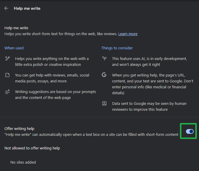Click the Things to consider heading
Screen dimensions: 199x171
pyautogui.click(x=117, y=48)
